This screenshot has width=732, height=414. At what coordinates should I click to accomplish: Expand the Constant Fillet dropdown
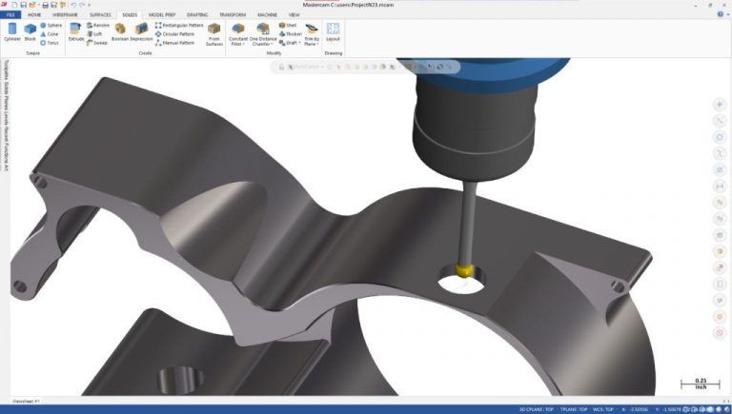239,44
